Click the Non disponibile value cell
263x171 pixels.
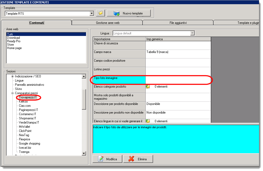coord(178,115)
